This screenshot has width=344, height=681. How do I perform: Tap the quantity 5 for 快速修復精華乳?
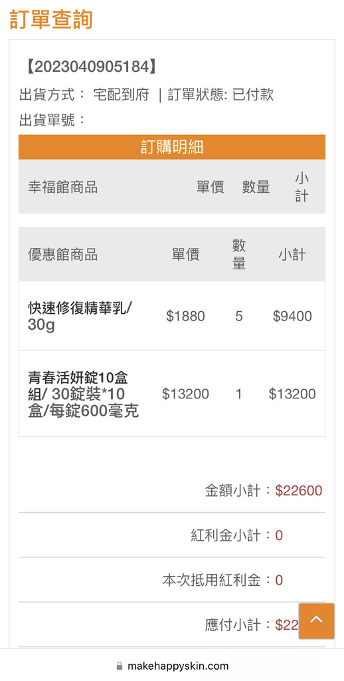(239, 316)
